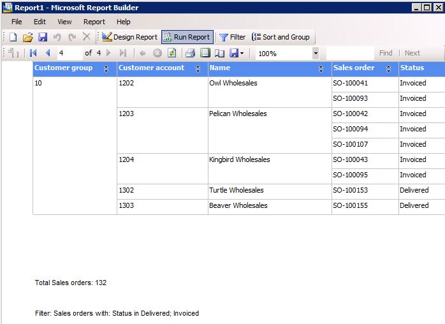Viewport: 445px width, 324px height.
Task: Open the 100% zoom dropdown
Action: point(316,53)
